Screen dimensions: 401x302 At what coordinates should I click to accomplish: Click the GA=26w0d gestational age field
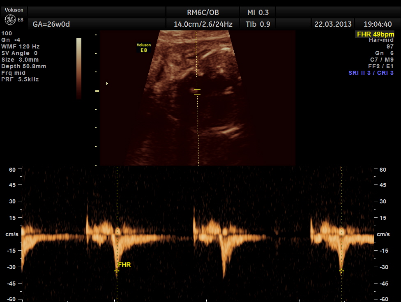51,24
